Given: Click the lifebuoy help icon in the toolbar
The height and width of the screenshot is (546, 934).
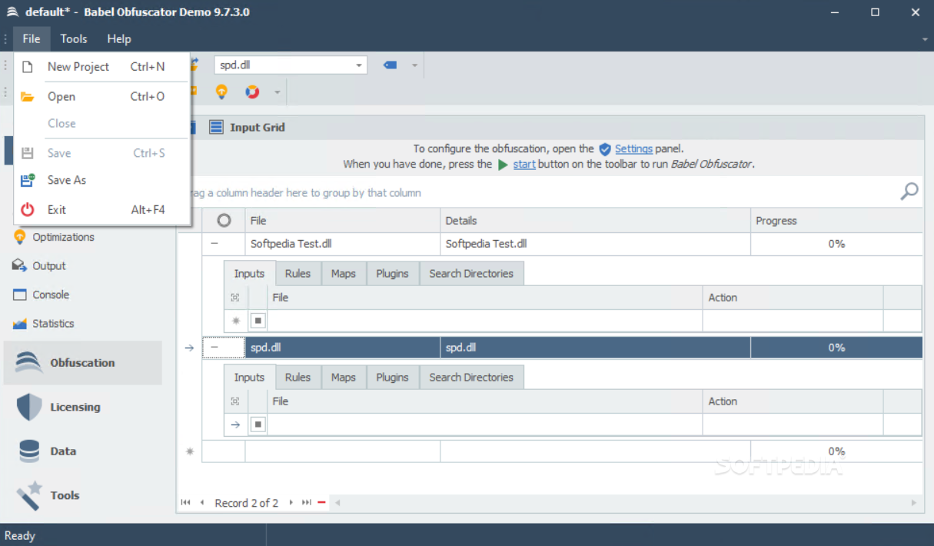Looking at the screenshot, I should click(252, 92).
